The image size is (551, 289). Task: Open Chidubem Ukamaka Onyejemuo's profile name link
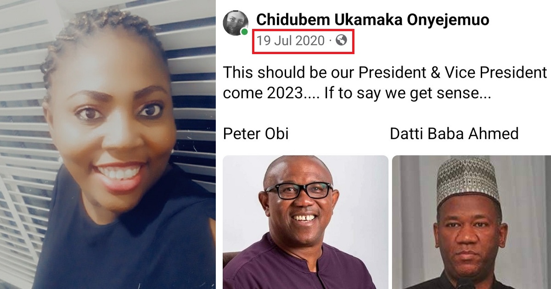click(372, 19)
